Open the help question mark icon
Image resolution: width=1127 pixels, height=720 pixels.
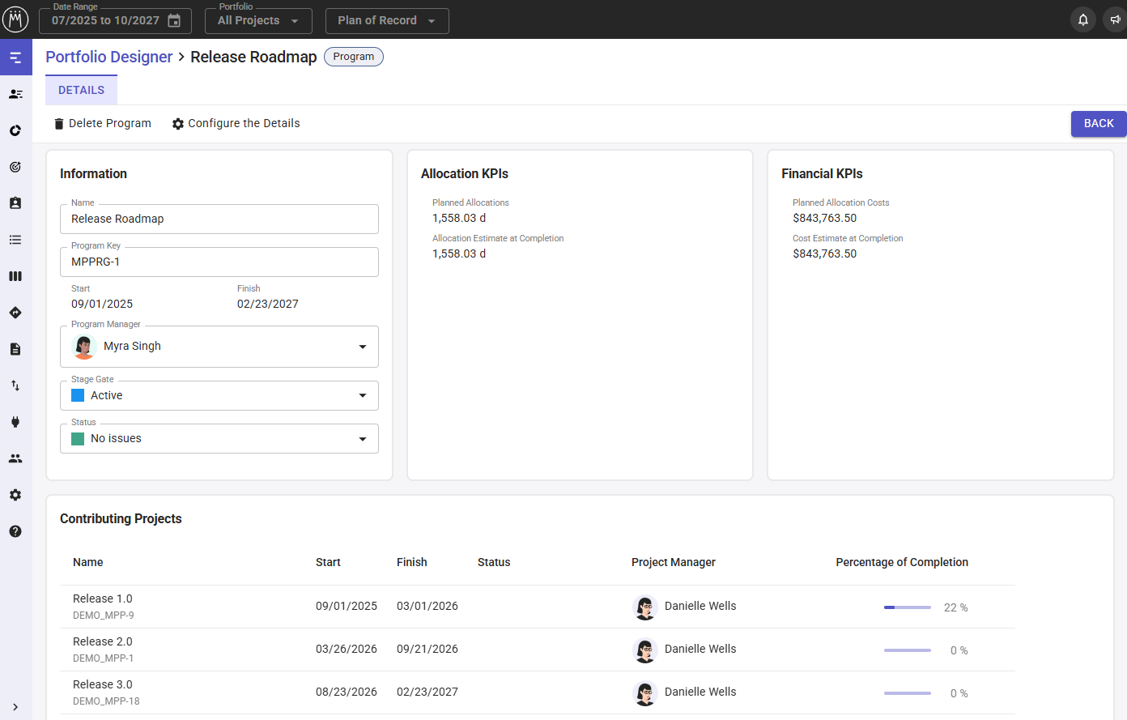[x=15, y=531]
